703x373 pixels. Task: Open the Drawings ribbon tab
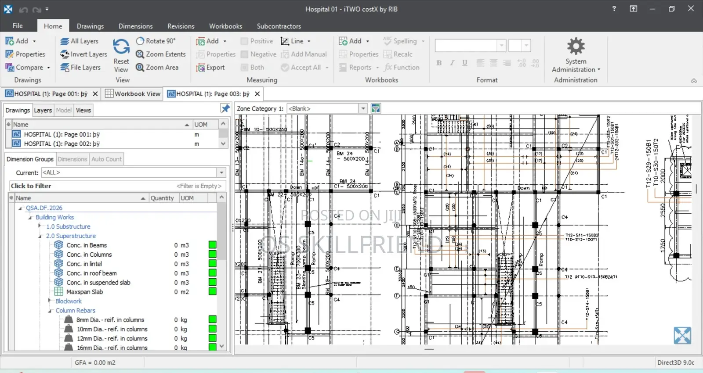(x=90, y=26)
